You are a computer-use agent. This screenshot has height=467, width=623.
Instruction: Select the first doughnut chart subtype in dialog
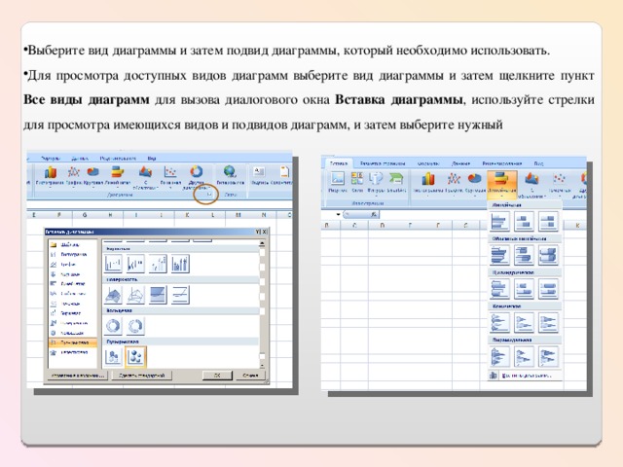(113, 326)
